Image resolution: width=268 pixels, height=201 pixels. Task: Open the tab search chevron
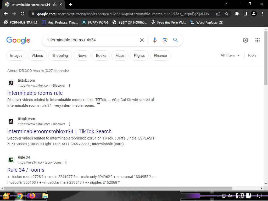(226, 4)
